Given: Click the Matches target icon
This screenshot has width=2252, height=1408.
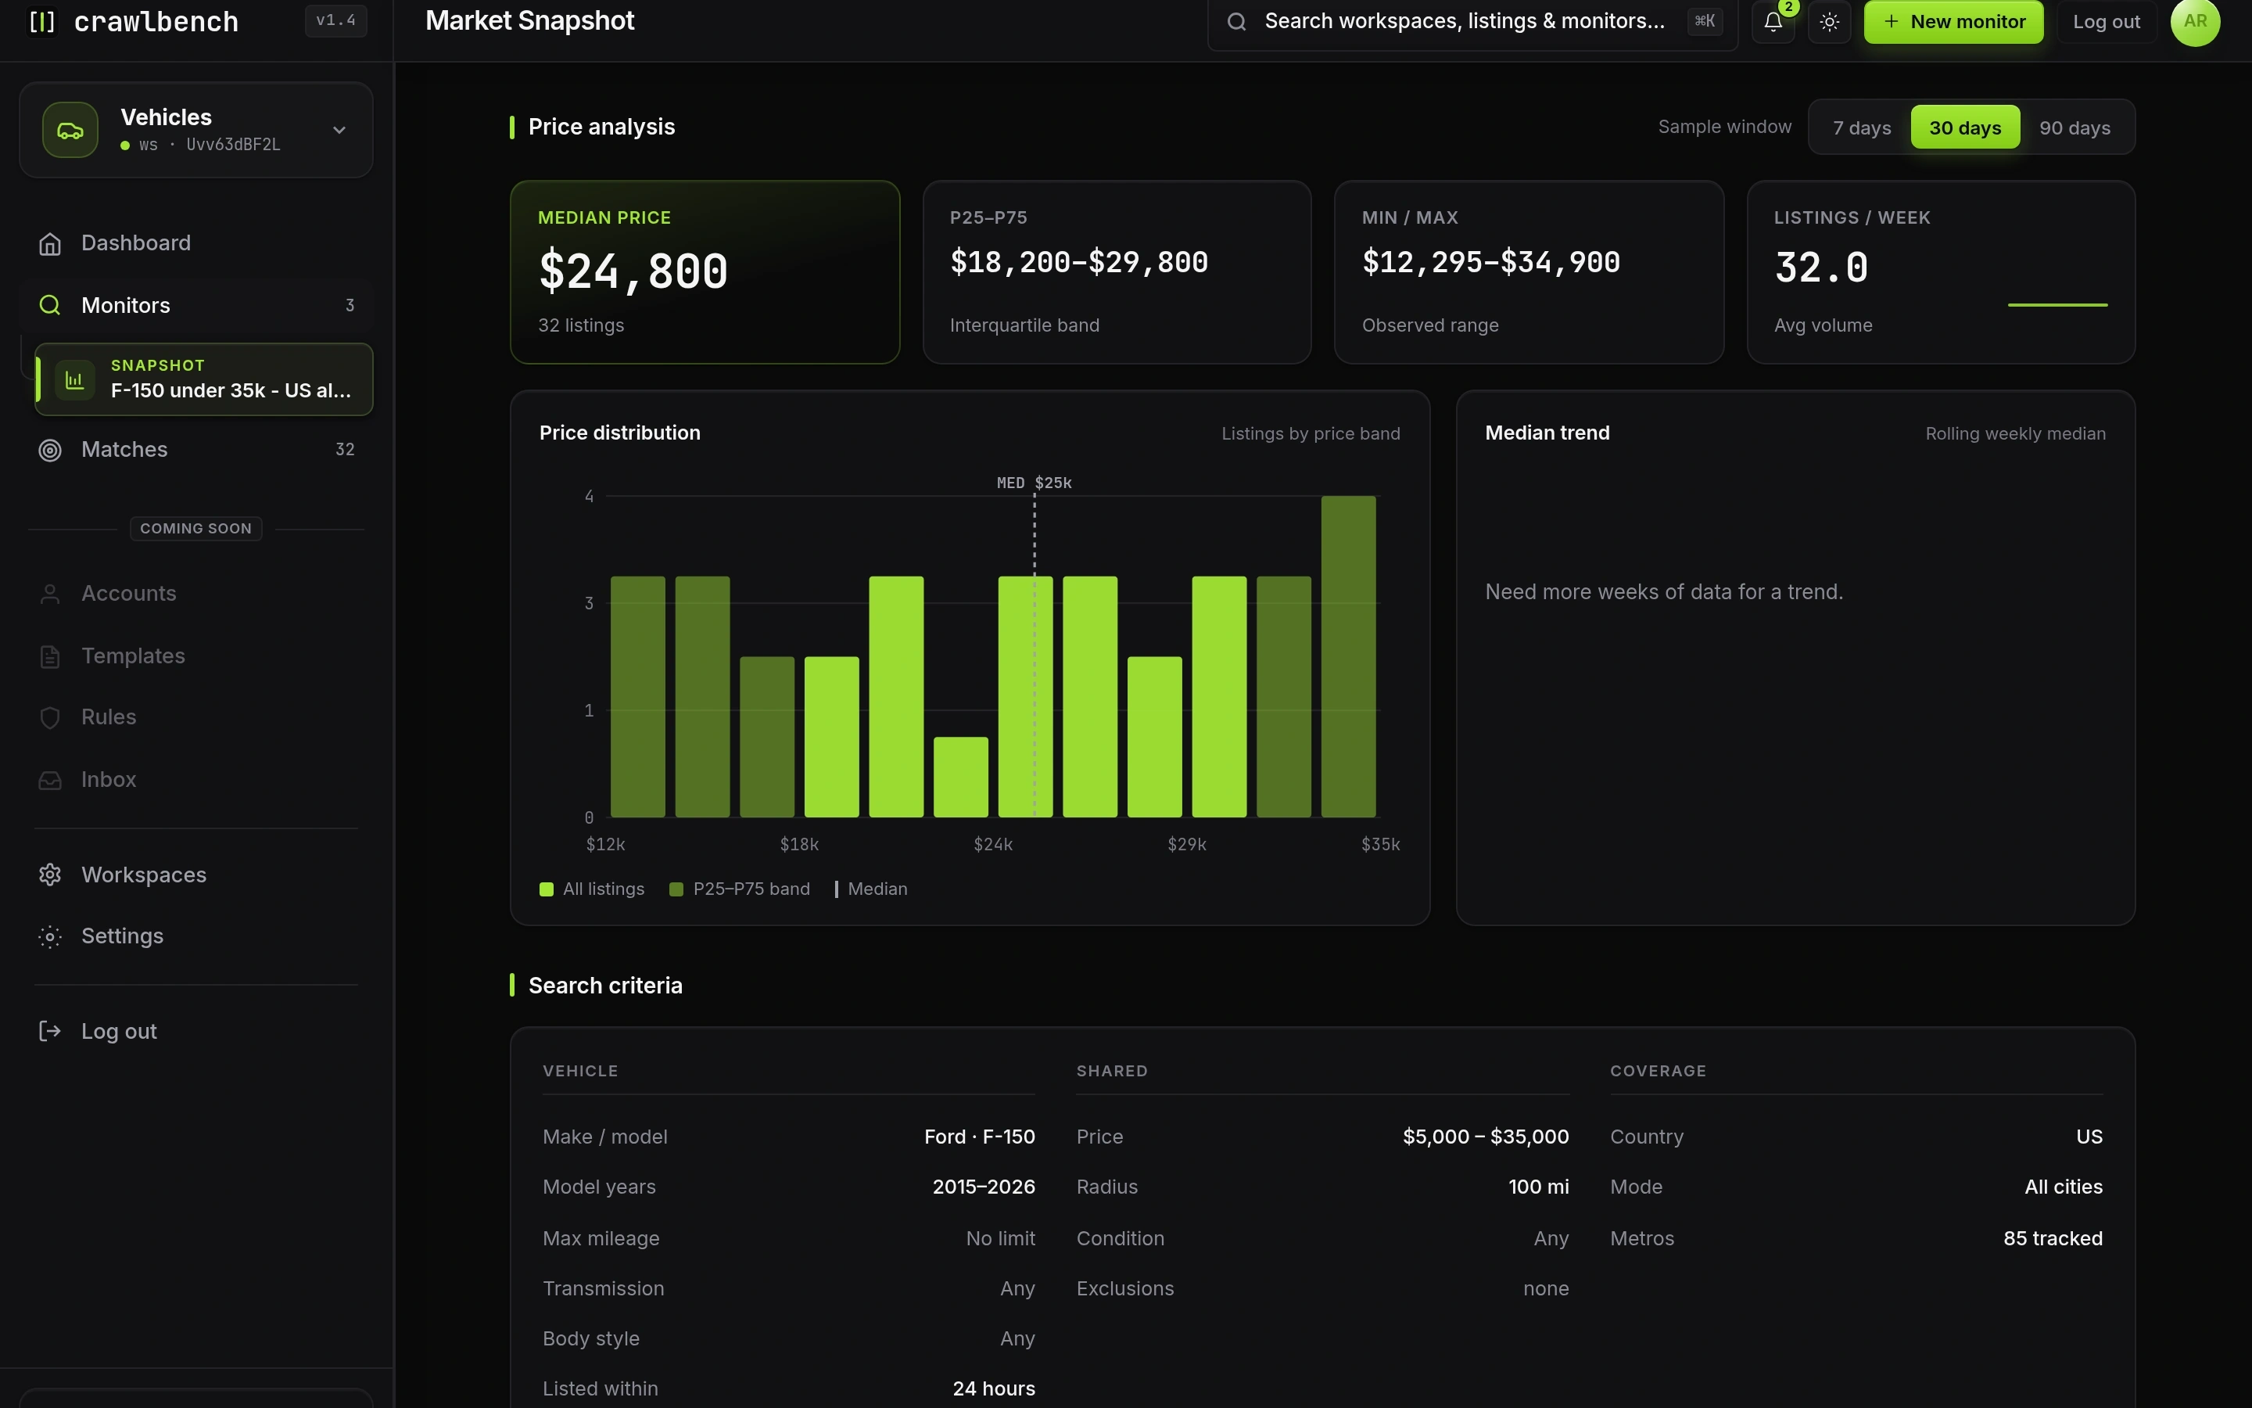Looking at the screenshot, I should (x=50, y=450).
